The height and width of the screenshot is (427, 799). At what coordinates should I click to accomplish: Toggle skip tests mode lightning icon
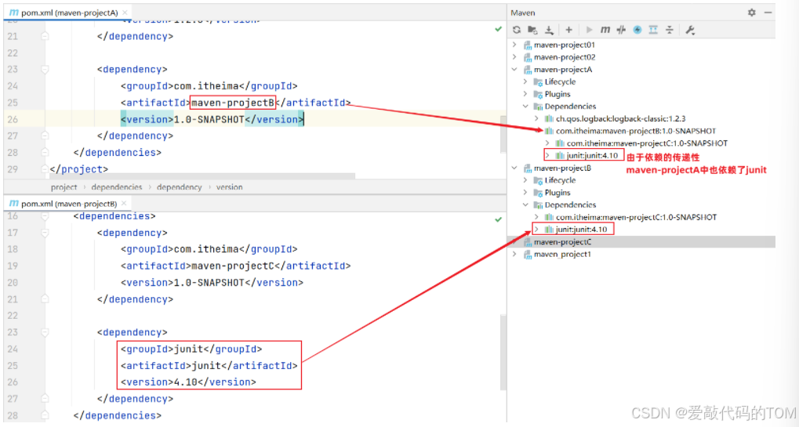coord(637,30)
